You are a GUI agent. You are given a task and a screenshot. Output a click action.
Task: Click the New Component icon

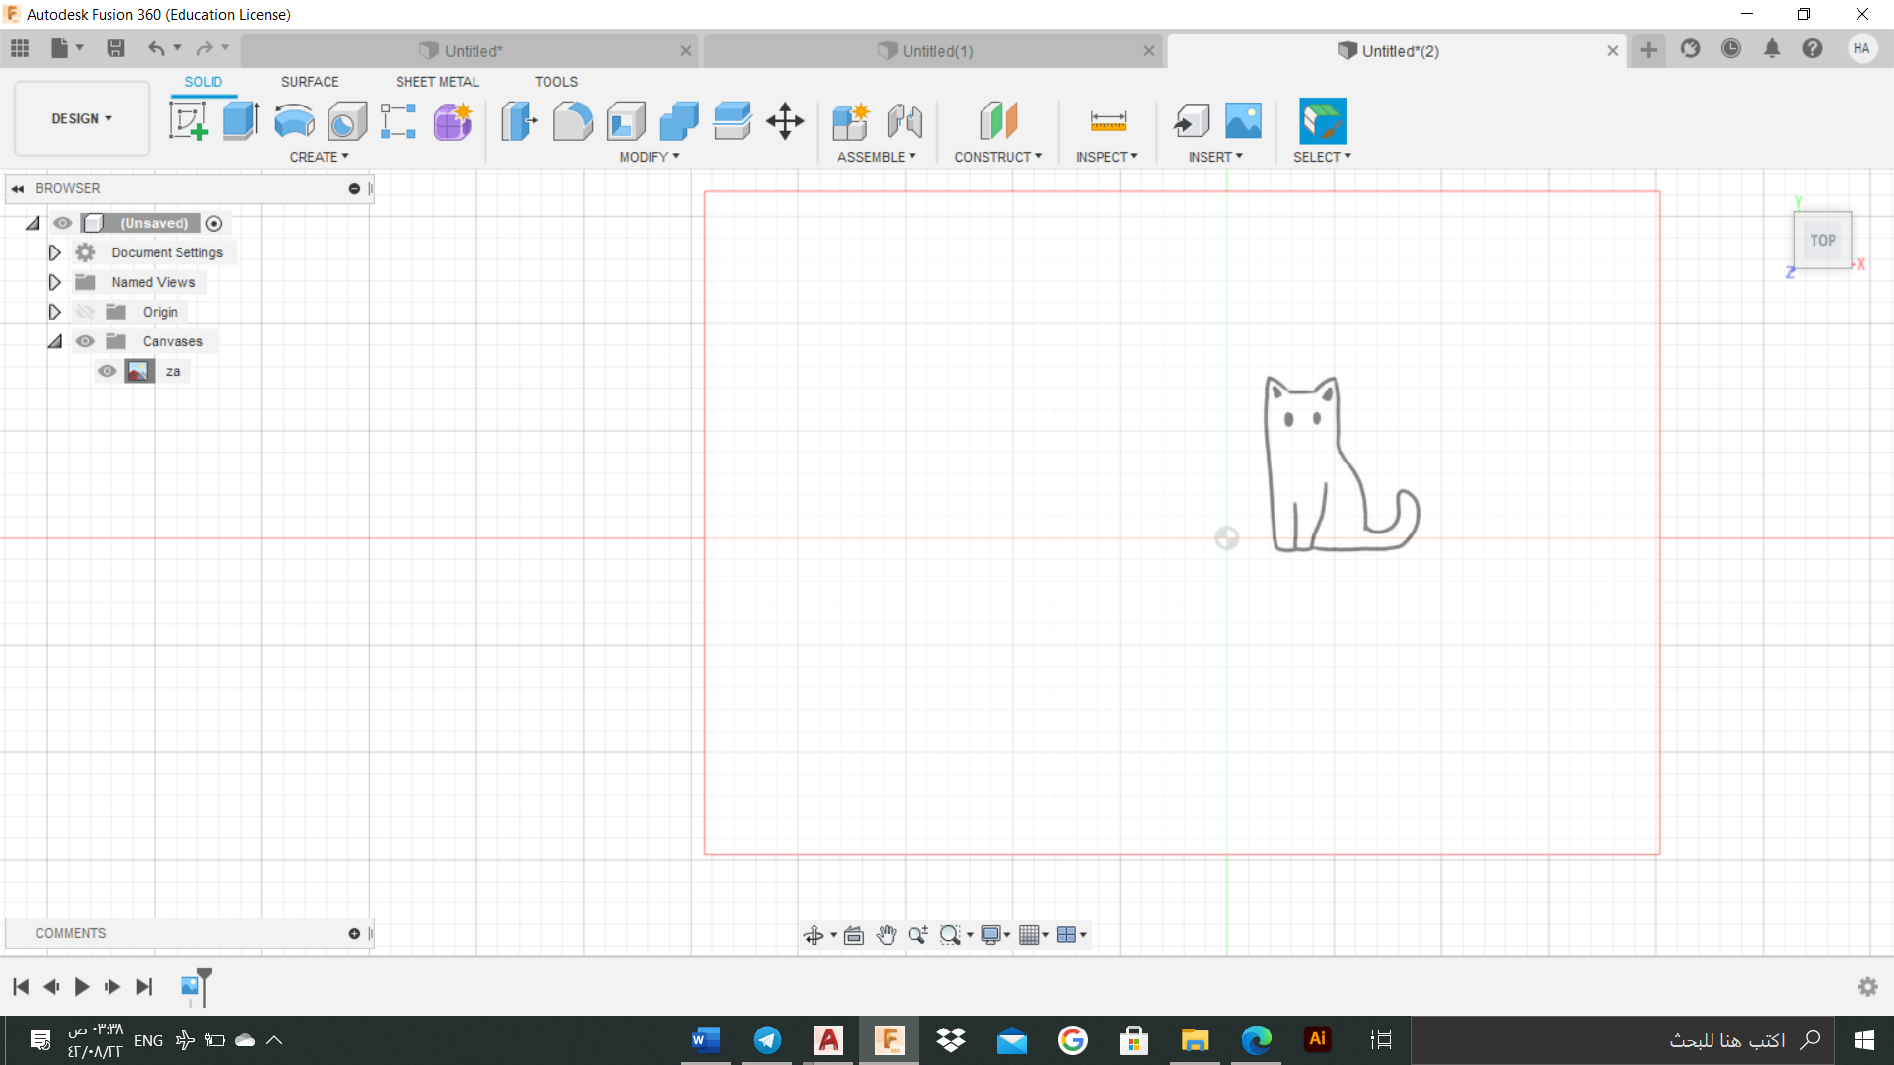tap(850, 121)
